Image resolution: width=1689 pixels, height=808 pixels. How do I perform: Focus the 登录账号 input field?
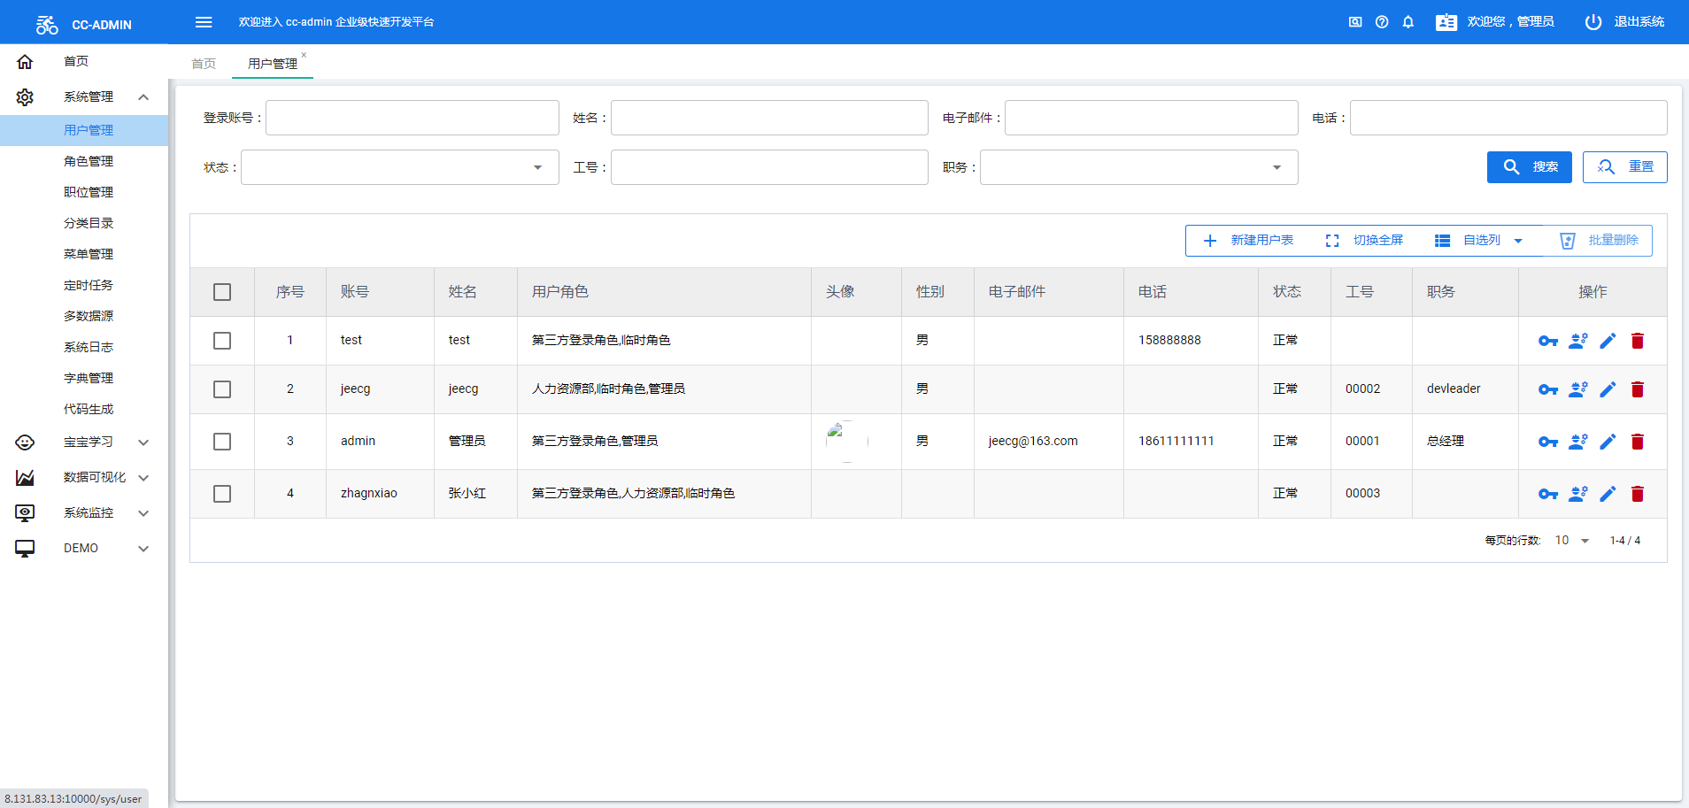[x=413, y=118]
